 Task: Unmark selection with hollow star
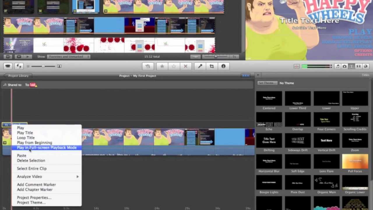[174, 66]
